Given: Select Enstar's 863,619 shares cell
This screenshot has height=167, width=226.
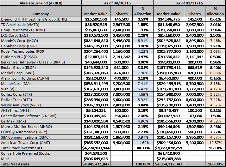Looking at the screenshot, I should [195, 68].
